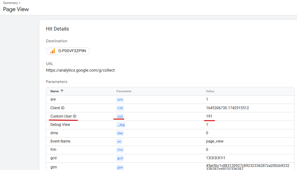Click the Parameter column header
This screenshot has width=297, height=170.
[124, 91]
